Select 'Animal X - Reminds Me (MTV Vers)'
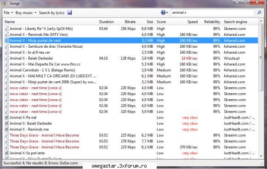This screenshot has width=267, height=169. click(x=39, y=34)
